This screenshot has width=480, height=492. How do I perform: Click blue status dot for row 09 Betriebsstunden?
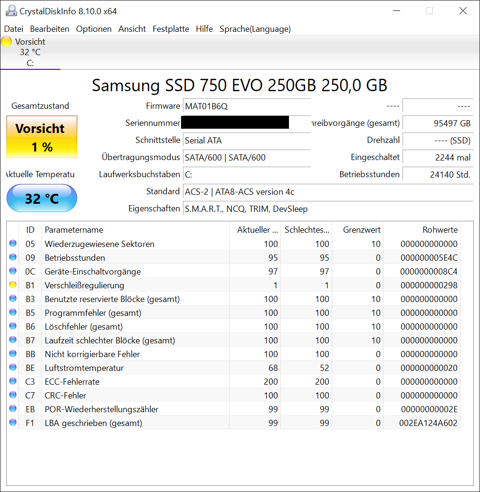13,257
